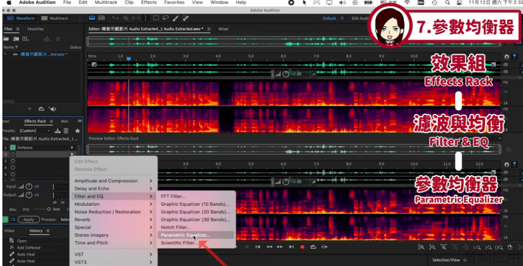Adjust the Dry/Wet mix slider
523x266 pixels.
[x=41, y=209]
